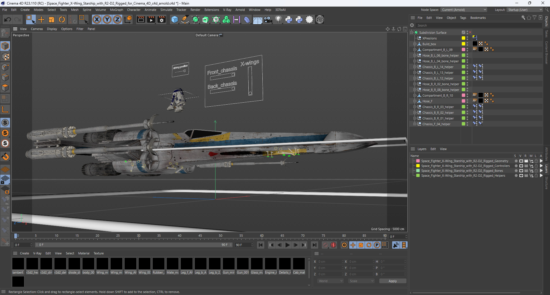Toggle visibility of Rigged_Controllers layer

pos(521,166)
